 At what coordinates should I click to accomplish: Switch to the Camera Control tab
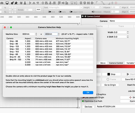click(116, 63)
